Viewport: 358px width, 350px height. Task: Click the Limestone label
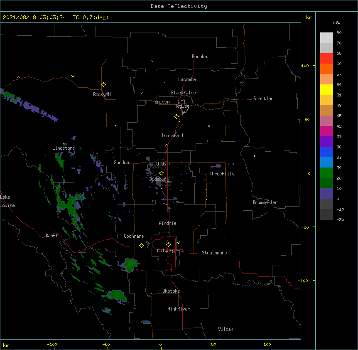[x=64, y=148]
